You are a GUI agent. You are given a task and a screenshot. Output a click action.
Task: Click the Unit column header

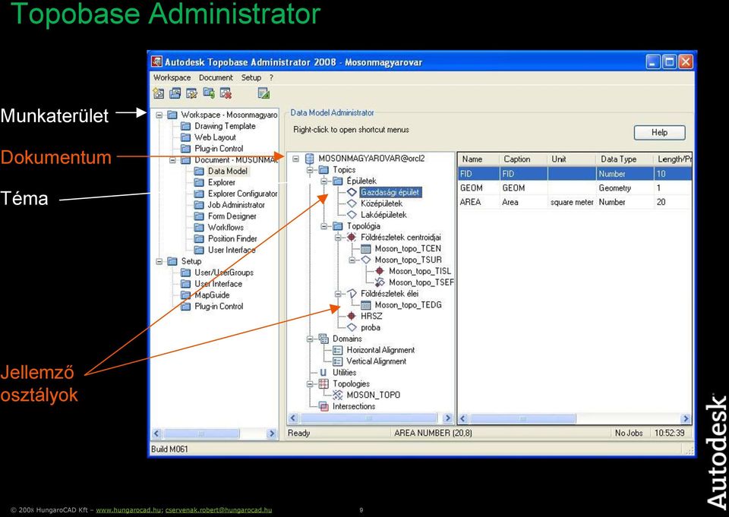pyautogui.click(x=571, y=159)
